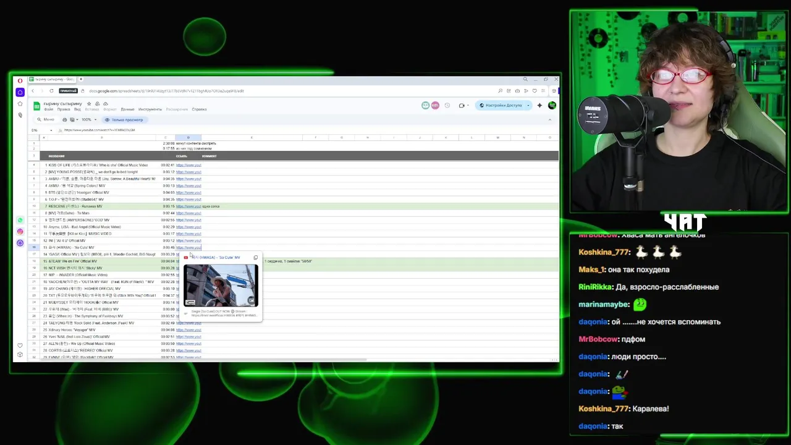Open the link for KISS OF LIFE row
791x445 pixels.
coord(188,165)
